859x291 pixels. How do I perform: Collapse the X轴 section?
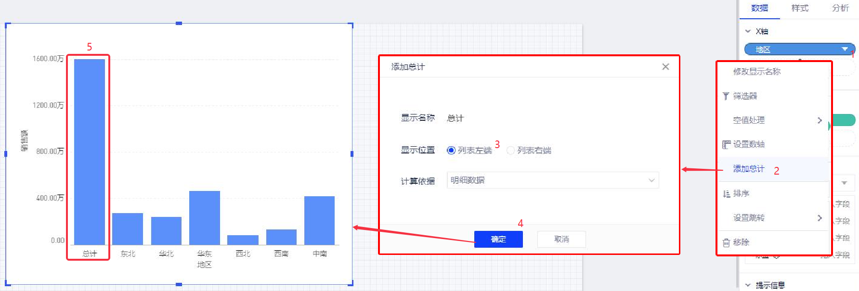[x=748, y=31]
